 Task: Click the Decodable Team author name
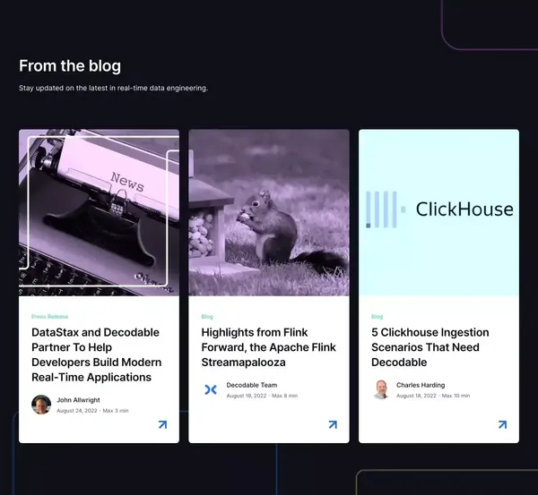(252, 385)
